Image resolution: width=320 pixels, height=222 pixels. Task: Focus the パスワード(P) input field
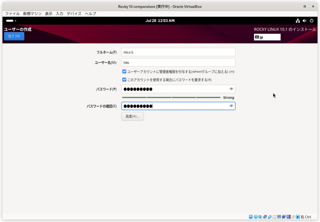click(178, 89)
